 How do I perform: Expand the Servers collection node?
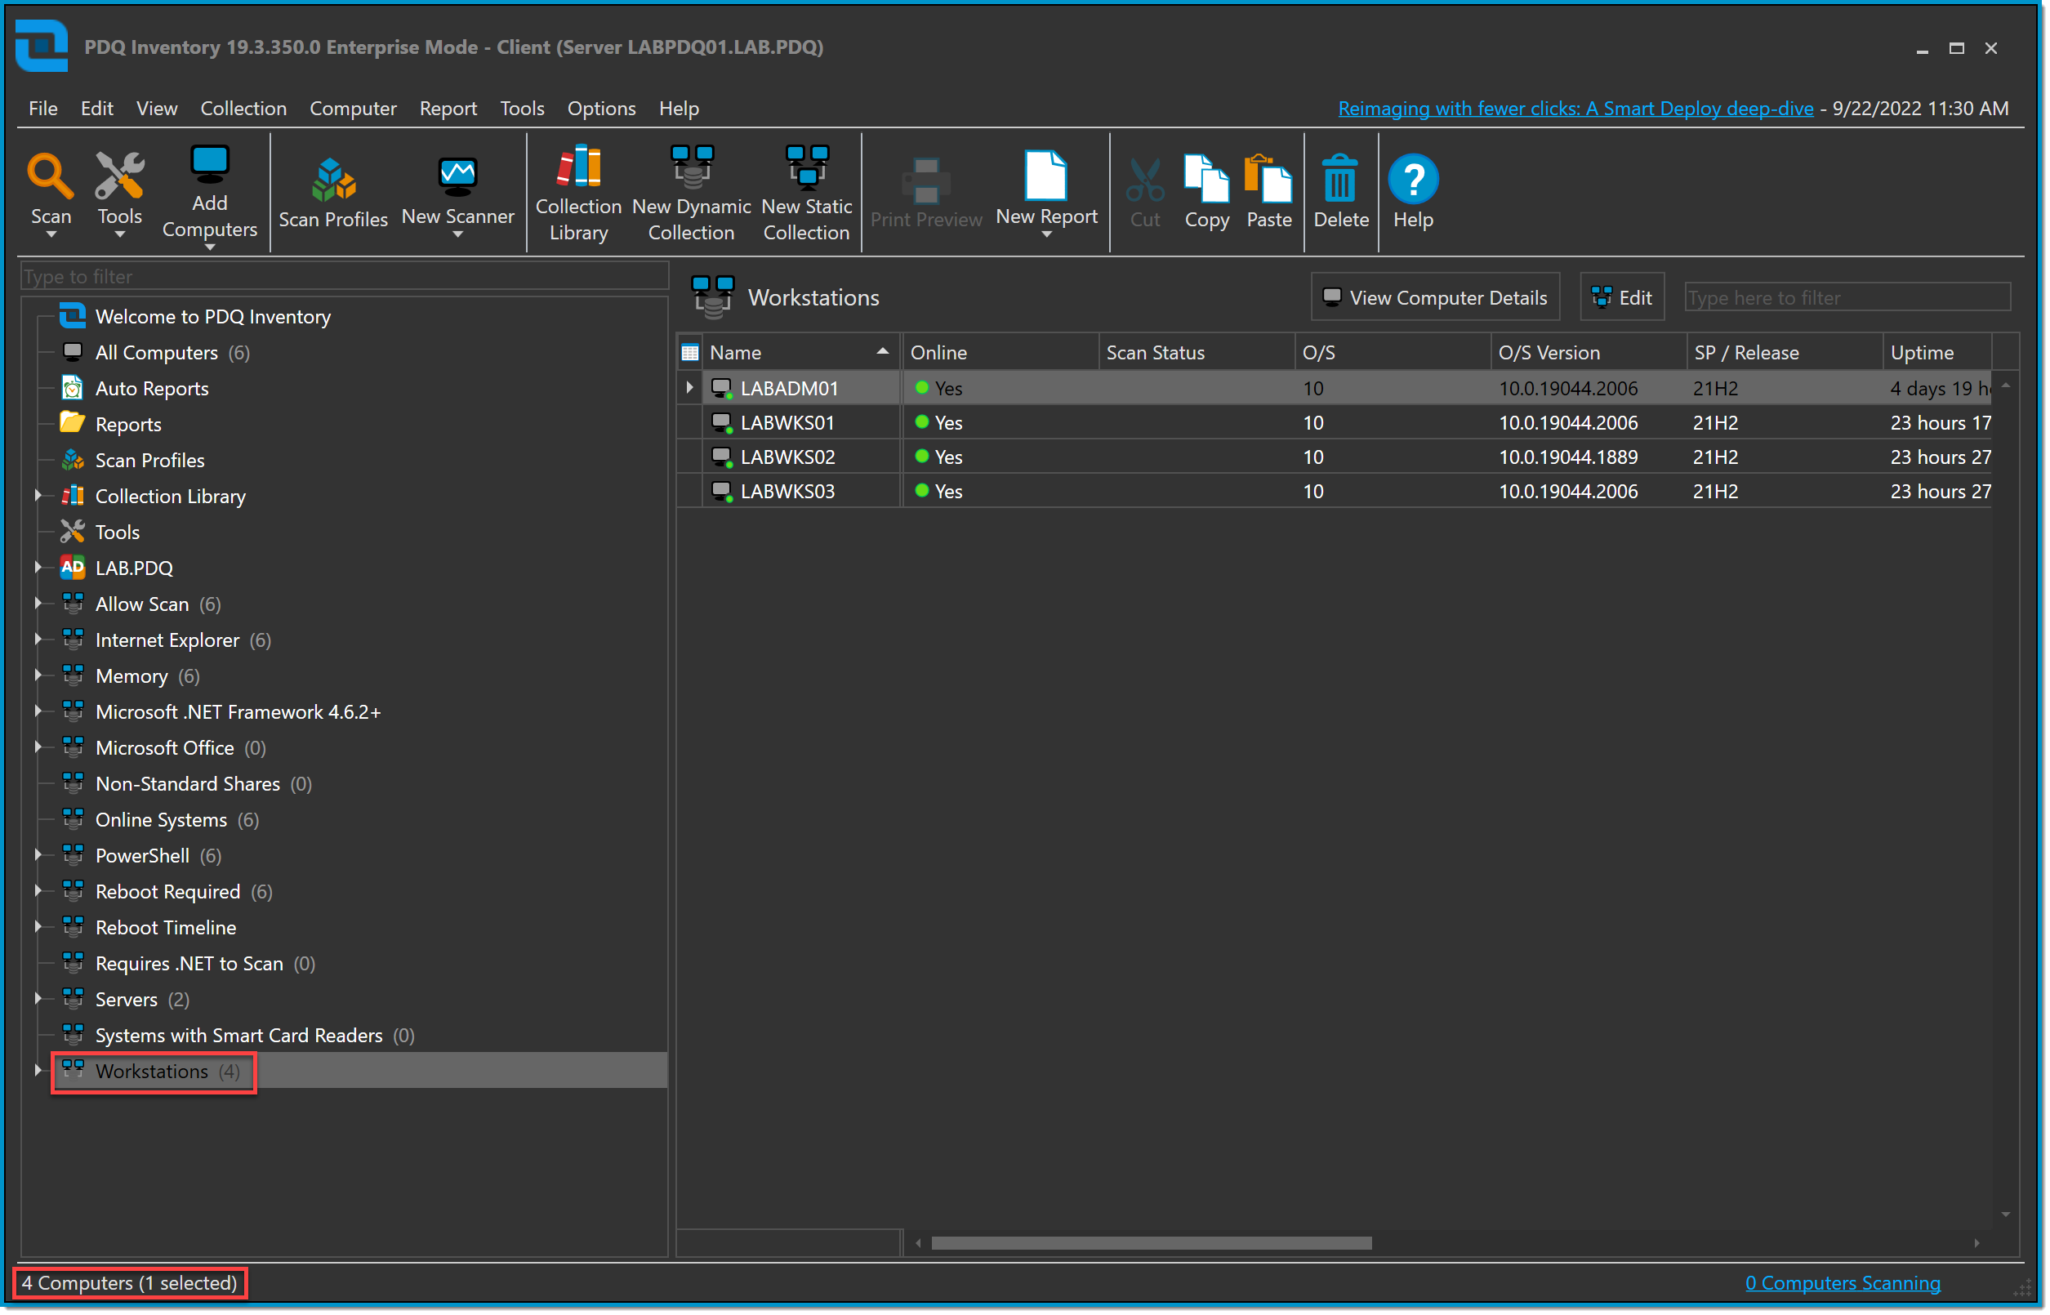pos(38,999)
